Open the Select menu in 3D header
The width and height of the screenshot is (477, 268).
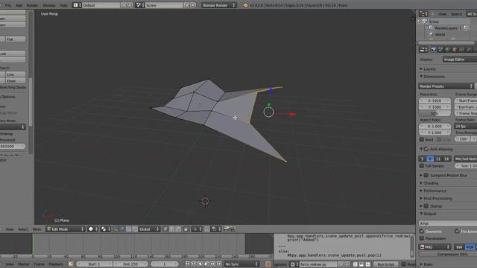click(23, 229)
